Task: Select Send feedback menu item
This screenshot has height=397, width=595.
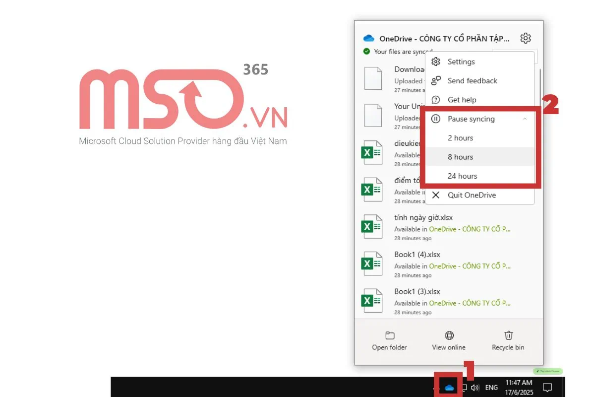Action: (x=472, y=80)
